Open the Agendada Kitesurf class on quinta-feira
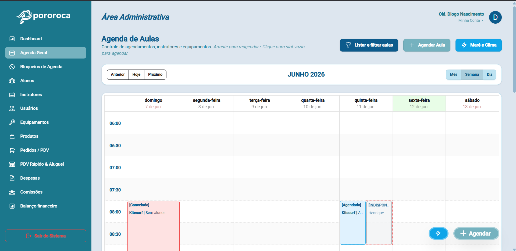 353,223
